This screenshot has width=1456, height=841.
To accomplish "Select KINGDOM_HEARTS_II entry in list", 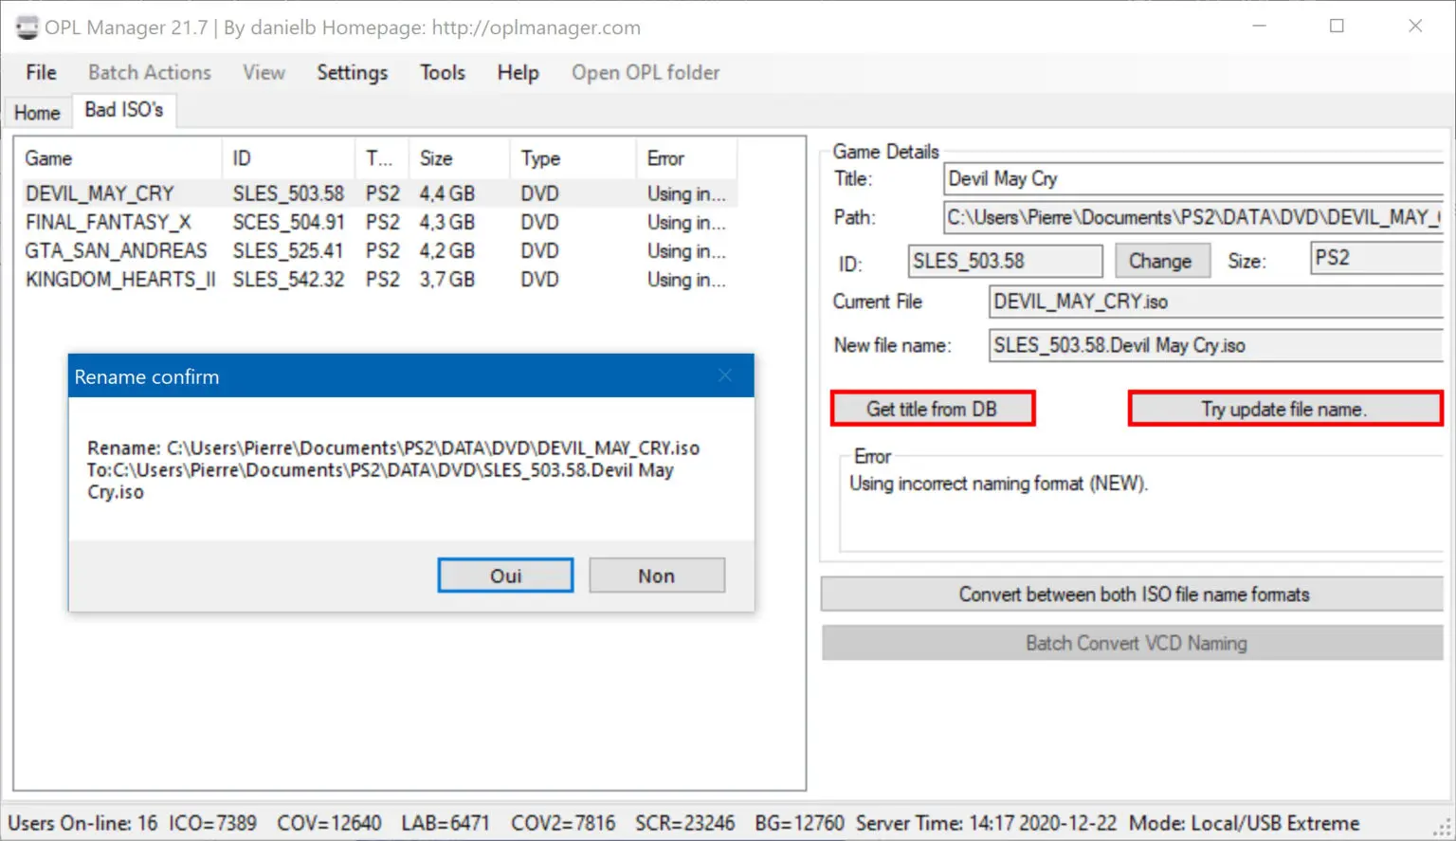I will tap(120, 280).
